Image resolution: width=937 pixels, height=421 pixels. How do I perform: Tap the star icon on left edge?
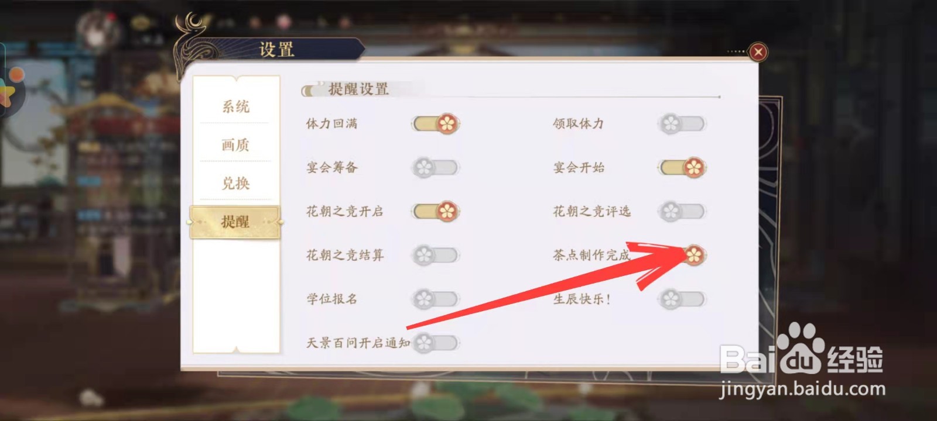(7, 92)
